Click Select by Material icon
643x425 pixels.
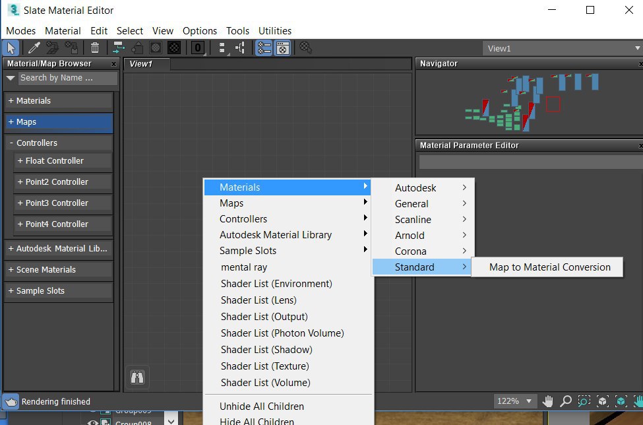point(305,48)
